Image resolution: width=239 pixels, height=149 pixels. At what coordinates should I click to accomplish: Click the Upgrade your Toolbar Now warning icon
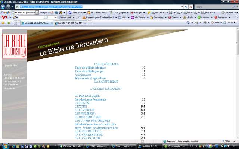pyautogui.click(x=84, y=18)
